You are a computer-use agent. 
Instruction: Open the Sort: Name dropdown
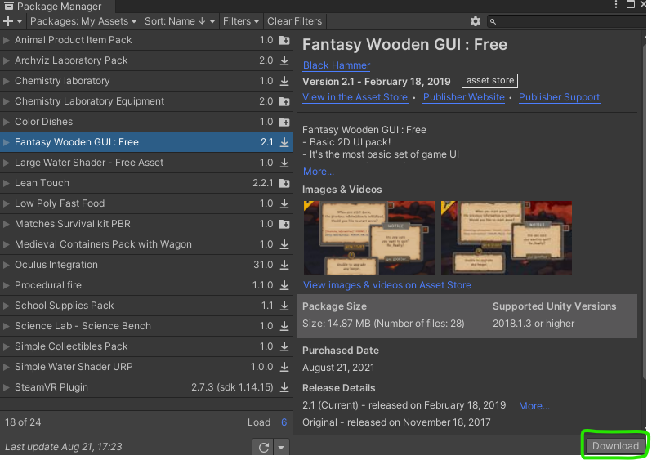[180, 21]
